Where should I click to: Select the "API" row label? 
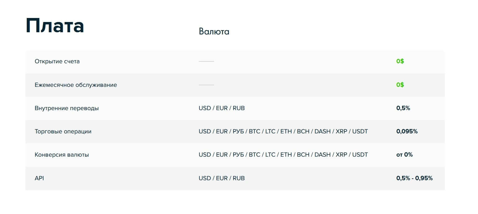click(x=39, y=178)
